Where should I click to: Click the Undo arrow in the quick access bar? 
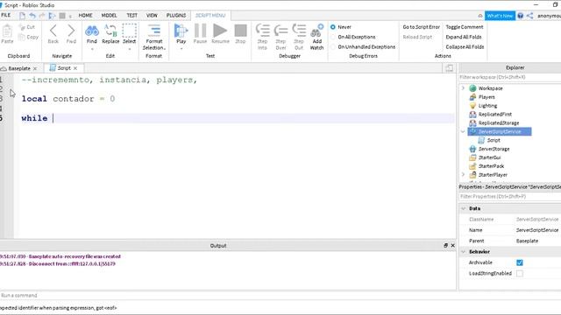point(32,16)
